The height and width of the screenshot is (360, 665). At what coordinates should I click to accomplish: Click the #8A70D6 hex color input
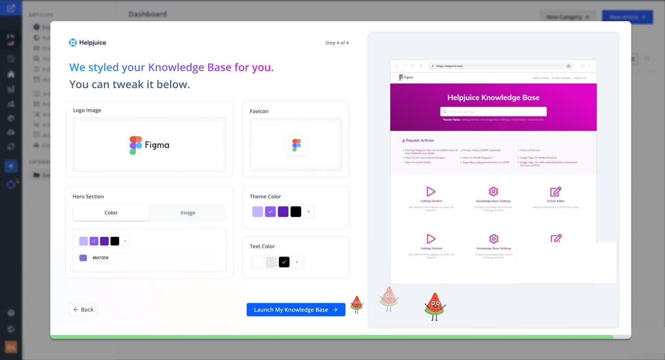(152, 258)
